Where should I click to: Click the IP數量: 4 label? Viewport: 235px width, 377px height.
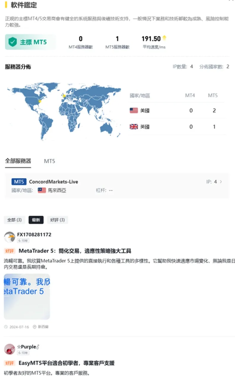(183, 67)
